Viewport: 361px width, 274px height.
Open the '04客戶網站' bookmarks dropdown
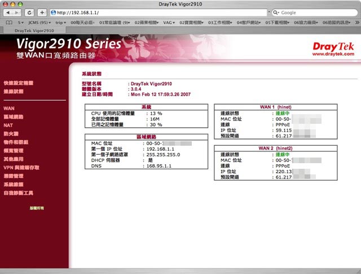click(x=249, y=23)
